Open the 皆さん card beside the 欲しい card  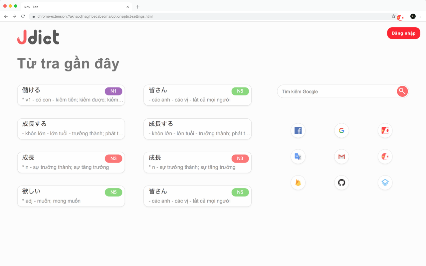click(x=198, y=196)
